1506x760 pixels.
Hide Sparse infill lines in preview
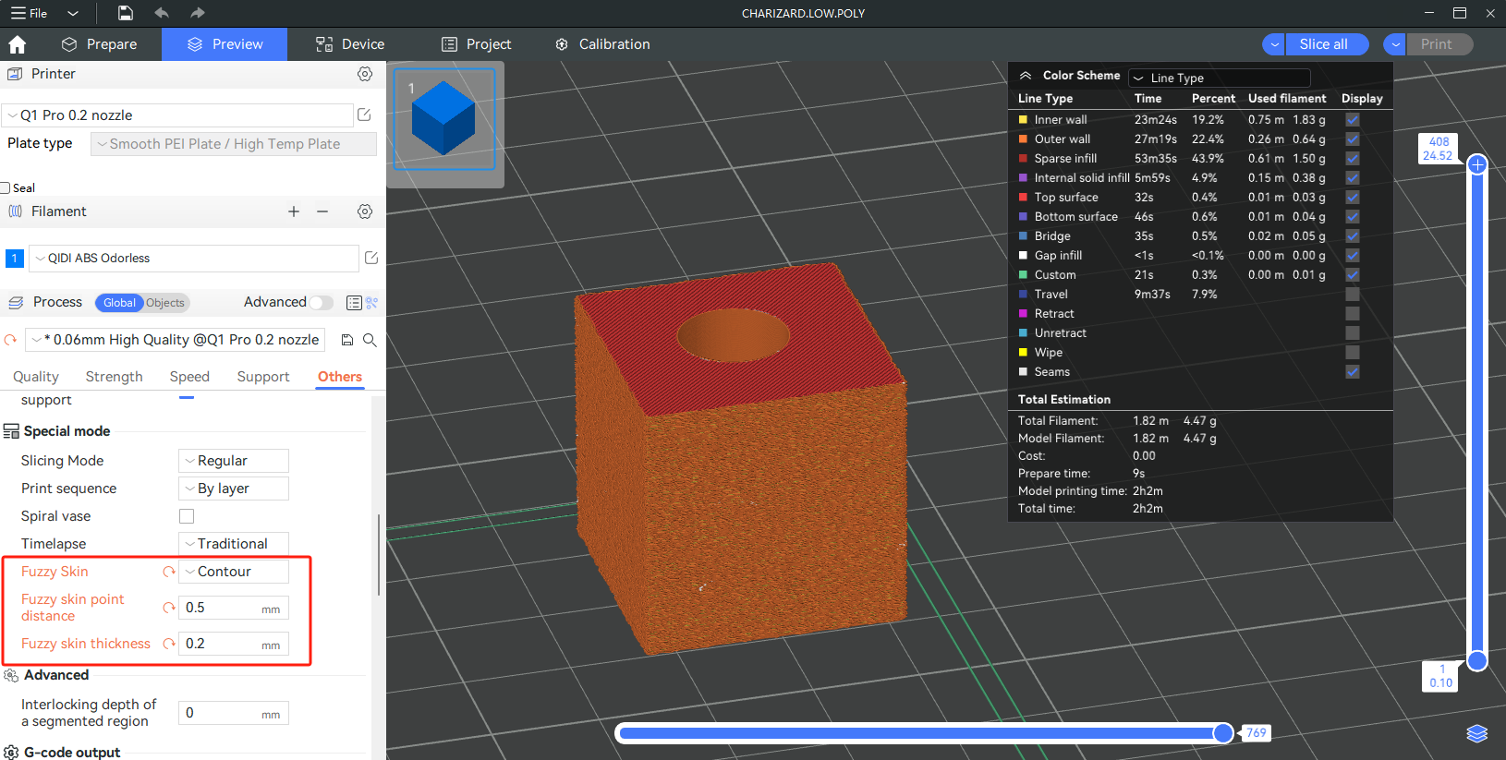tap(1352, 159)
